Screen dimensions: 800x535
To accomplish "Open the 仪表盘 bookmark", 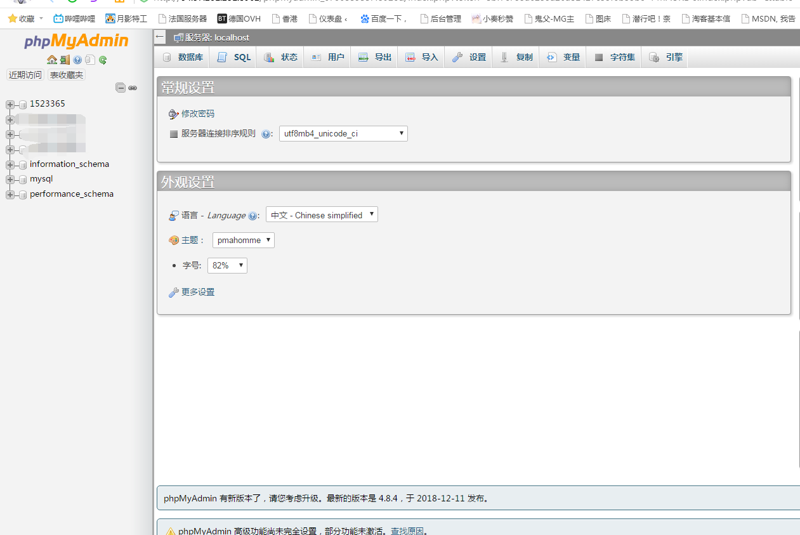I will (328, 18).
